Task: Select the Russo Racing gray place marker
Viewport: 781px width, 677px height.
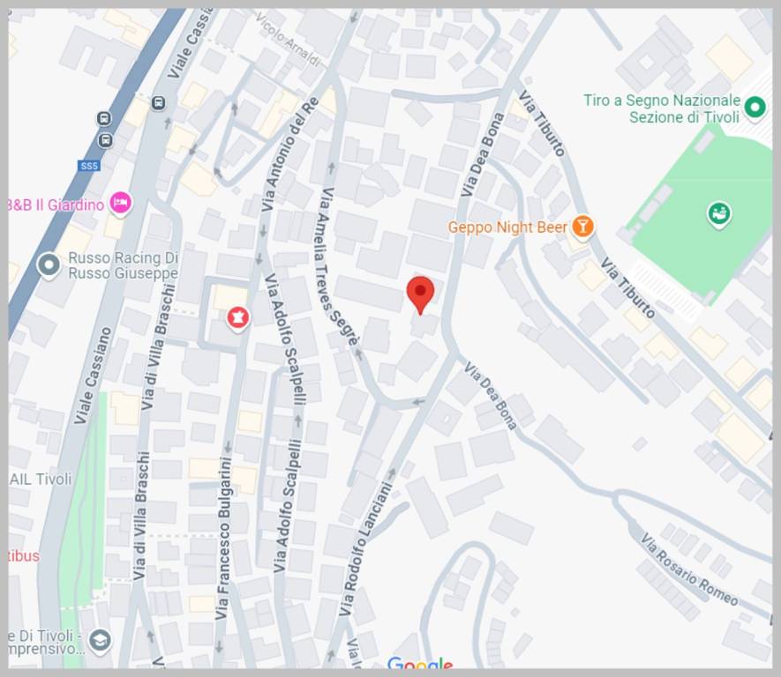Action: pos(49,265)
